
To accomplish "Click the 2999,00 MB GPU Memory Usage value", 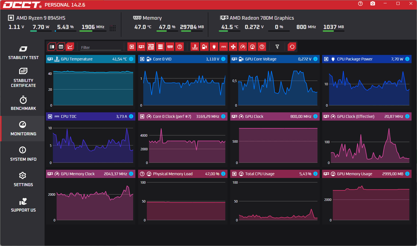I will click(x=393, y=174).
